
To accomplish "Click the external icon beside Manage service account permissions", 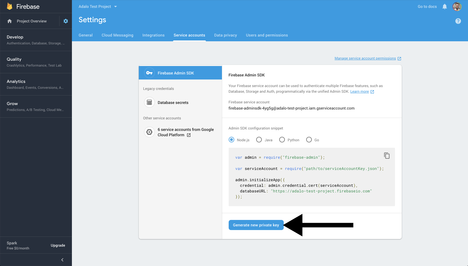I will click(x=399, y=59).
